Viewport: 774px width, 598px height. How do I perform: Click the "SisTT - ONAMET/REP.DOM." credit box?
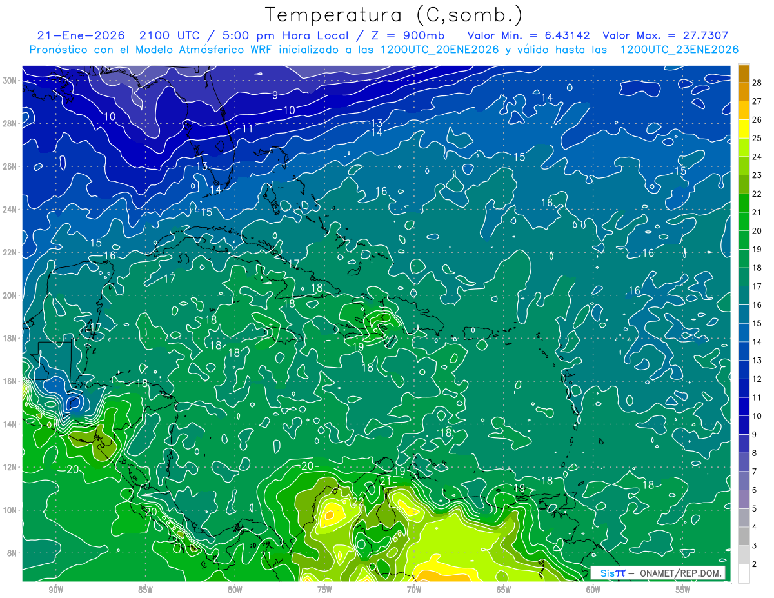[x=658, y=573]
